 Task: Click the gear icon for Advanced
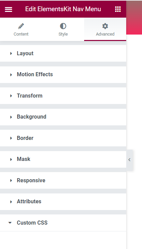tap(105, 26)
